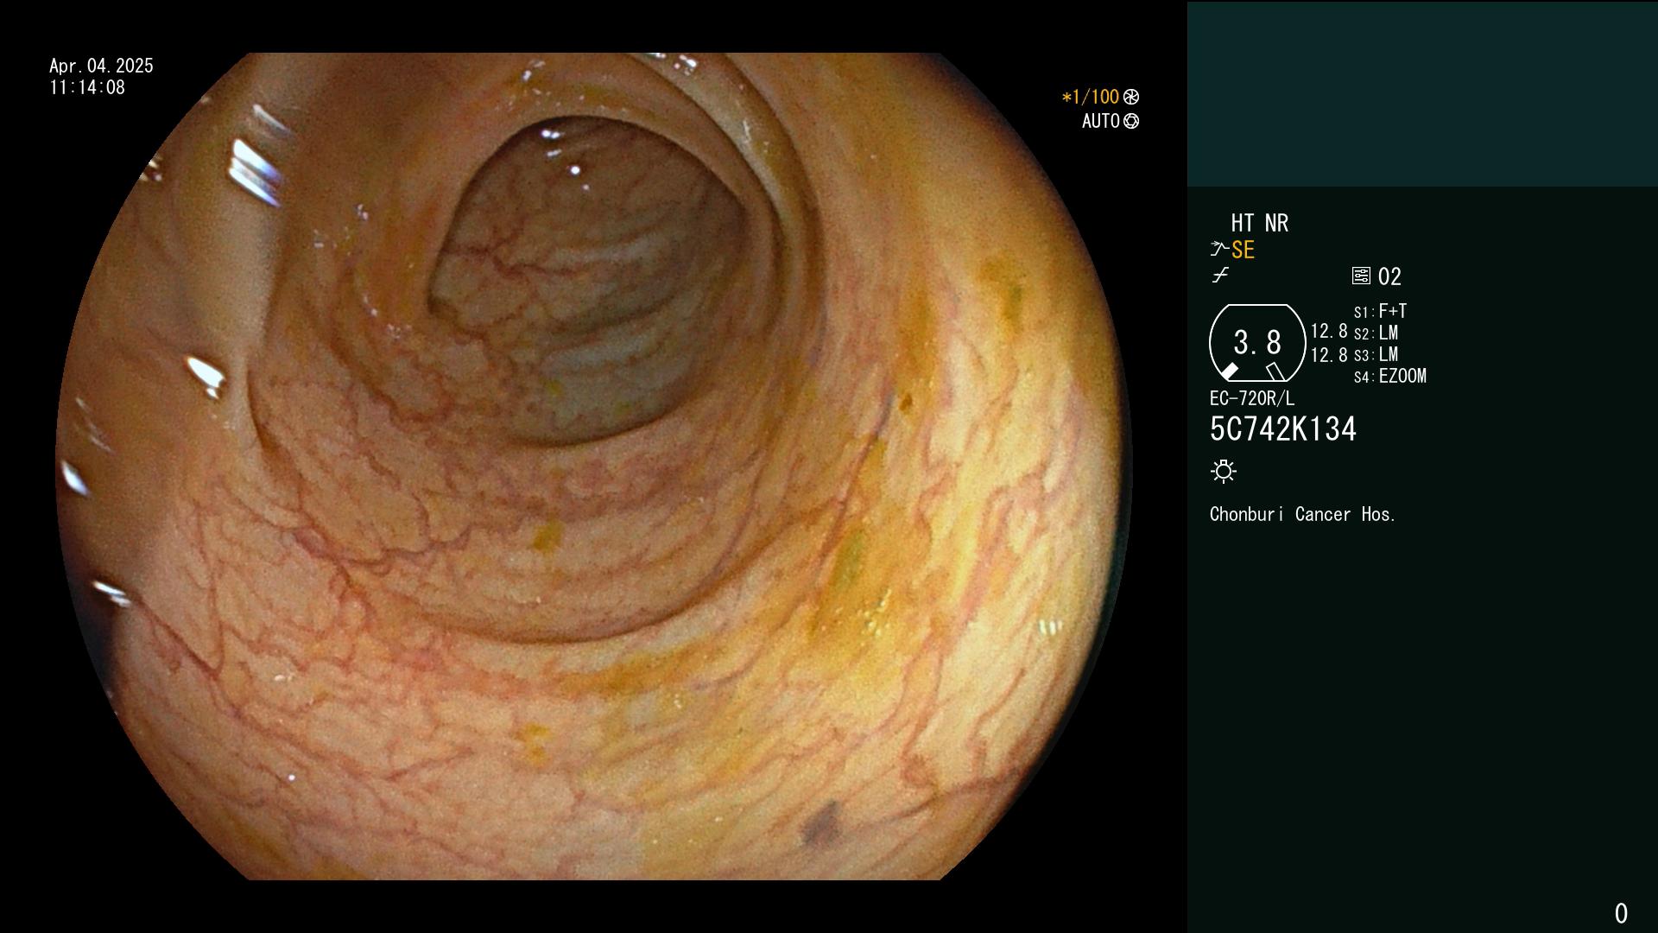Click the timestamp 11:14:08
This screenshot has height=933, width=1658.
tap(87, 87)
